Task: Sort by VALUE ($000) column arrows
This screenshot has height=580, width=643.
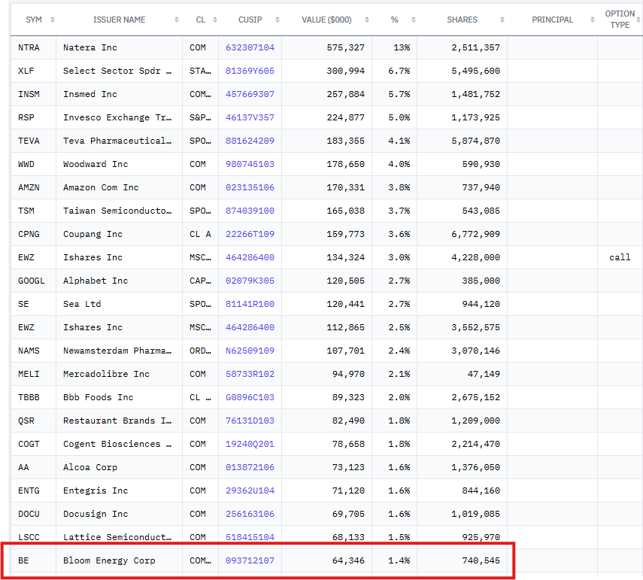Action: 367,20
